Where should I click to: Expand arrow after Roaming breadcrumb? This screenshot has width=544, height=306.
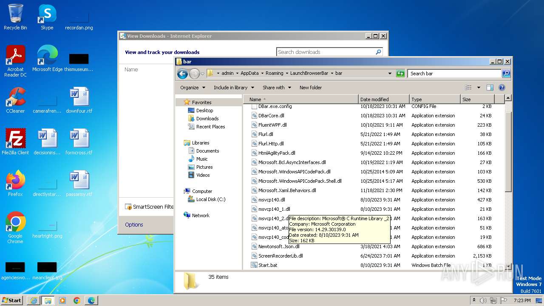(287, 74)
